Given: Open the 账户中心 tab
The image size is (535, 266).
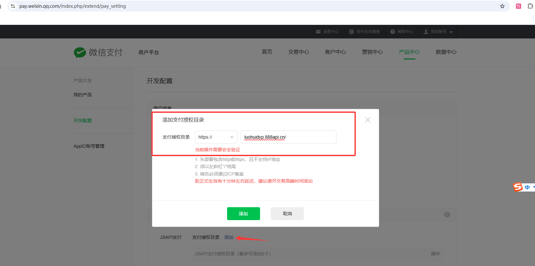Looking at the screenshot, I should pyautogui.click(x=335, y=52).
